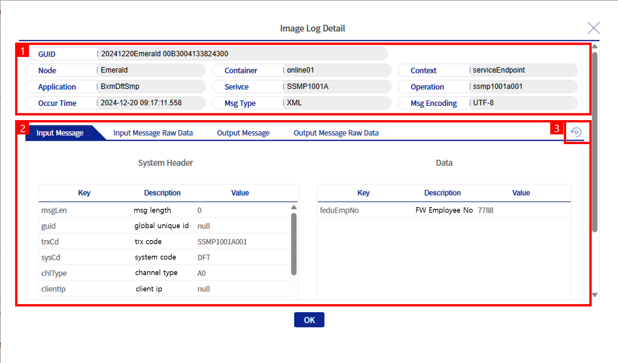Viewport: 618px width, 363px height.
Task: Click the System Header table scroll-up arrow
Action: pos(294,208)
